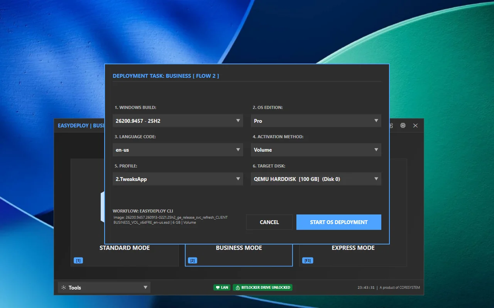
Task: Click the 'A product of CORESYSTEM' text
Action: [x=400, y=287]
